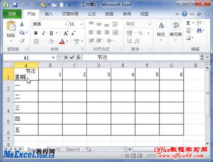Switch to the 审阅 Review tab

coord(127,14)
